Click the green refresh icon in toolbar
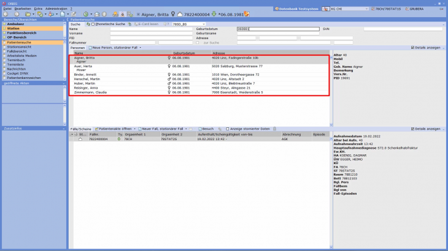The height and width of the screenshot is (251, 448). pos(86,13)
